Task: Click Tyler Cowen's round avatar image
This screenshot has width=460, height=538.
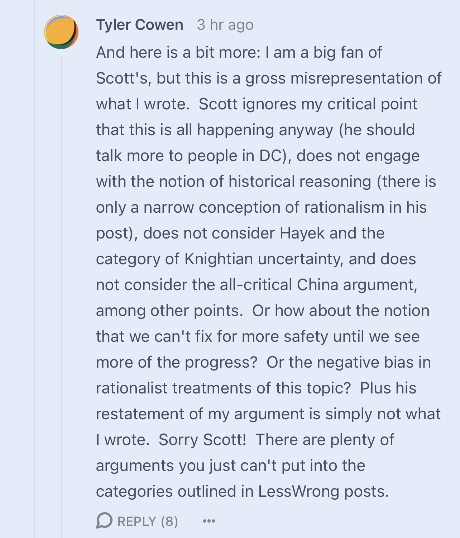Action: pyautogui.click(x=61, y=32)
